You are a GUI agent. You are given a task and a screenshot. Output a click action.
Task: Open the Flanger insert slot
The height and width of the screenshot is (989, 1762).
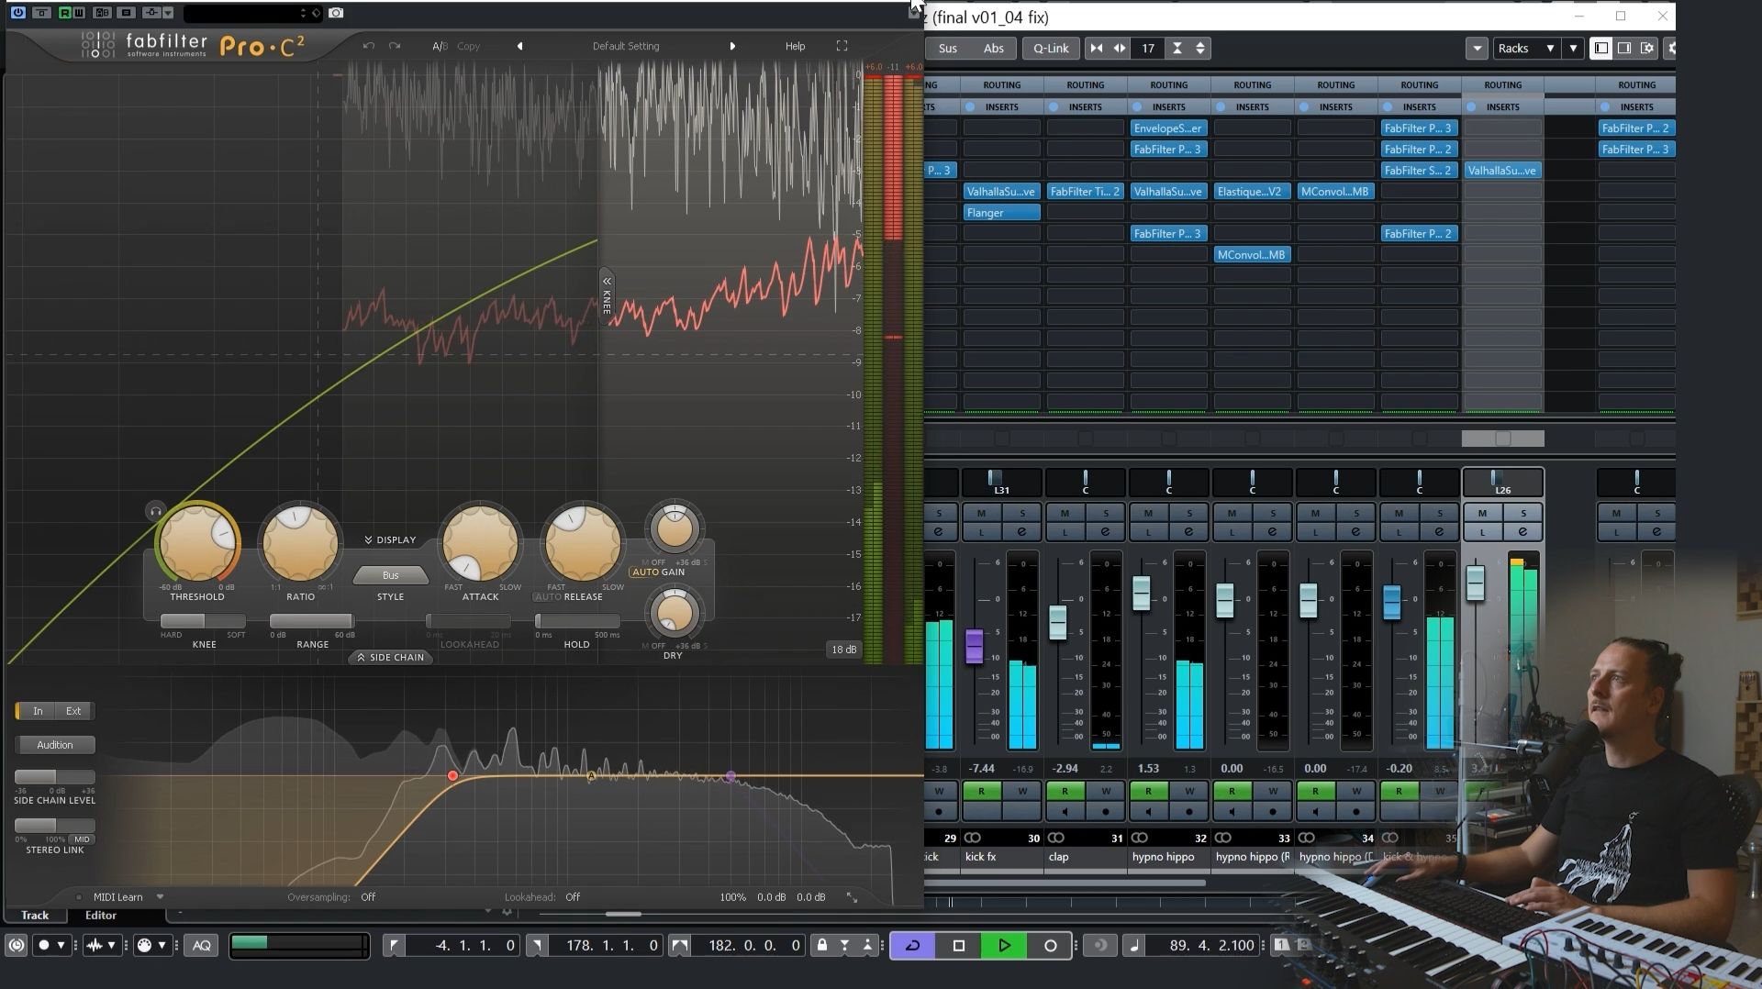(1001, 213)
